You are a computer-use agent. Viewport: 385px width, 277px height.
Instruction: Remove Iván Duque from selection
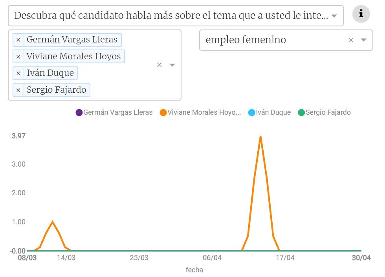coord(18,73)
